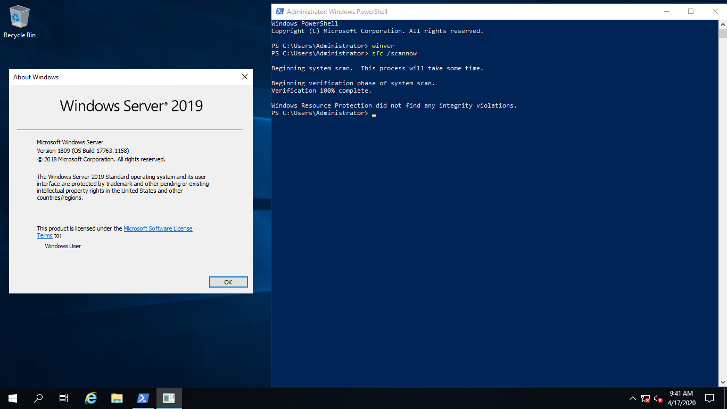Screen dimensions: 727x409
Task: Minimize the PowerShell window
Action: (666, 11)
